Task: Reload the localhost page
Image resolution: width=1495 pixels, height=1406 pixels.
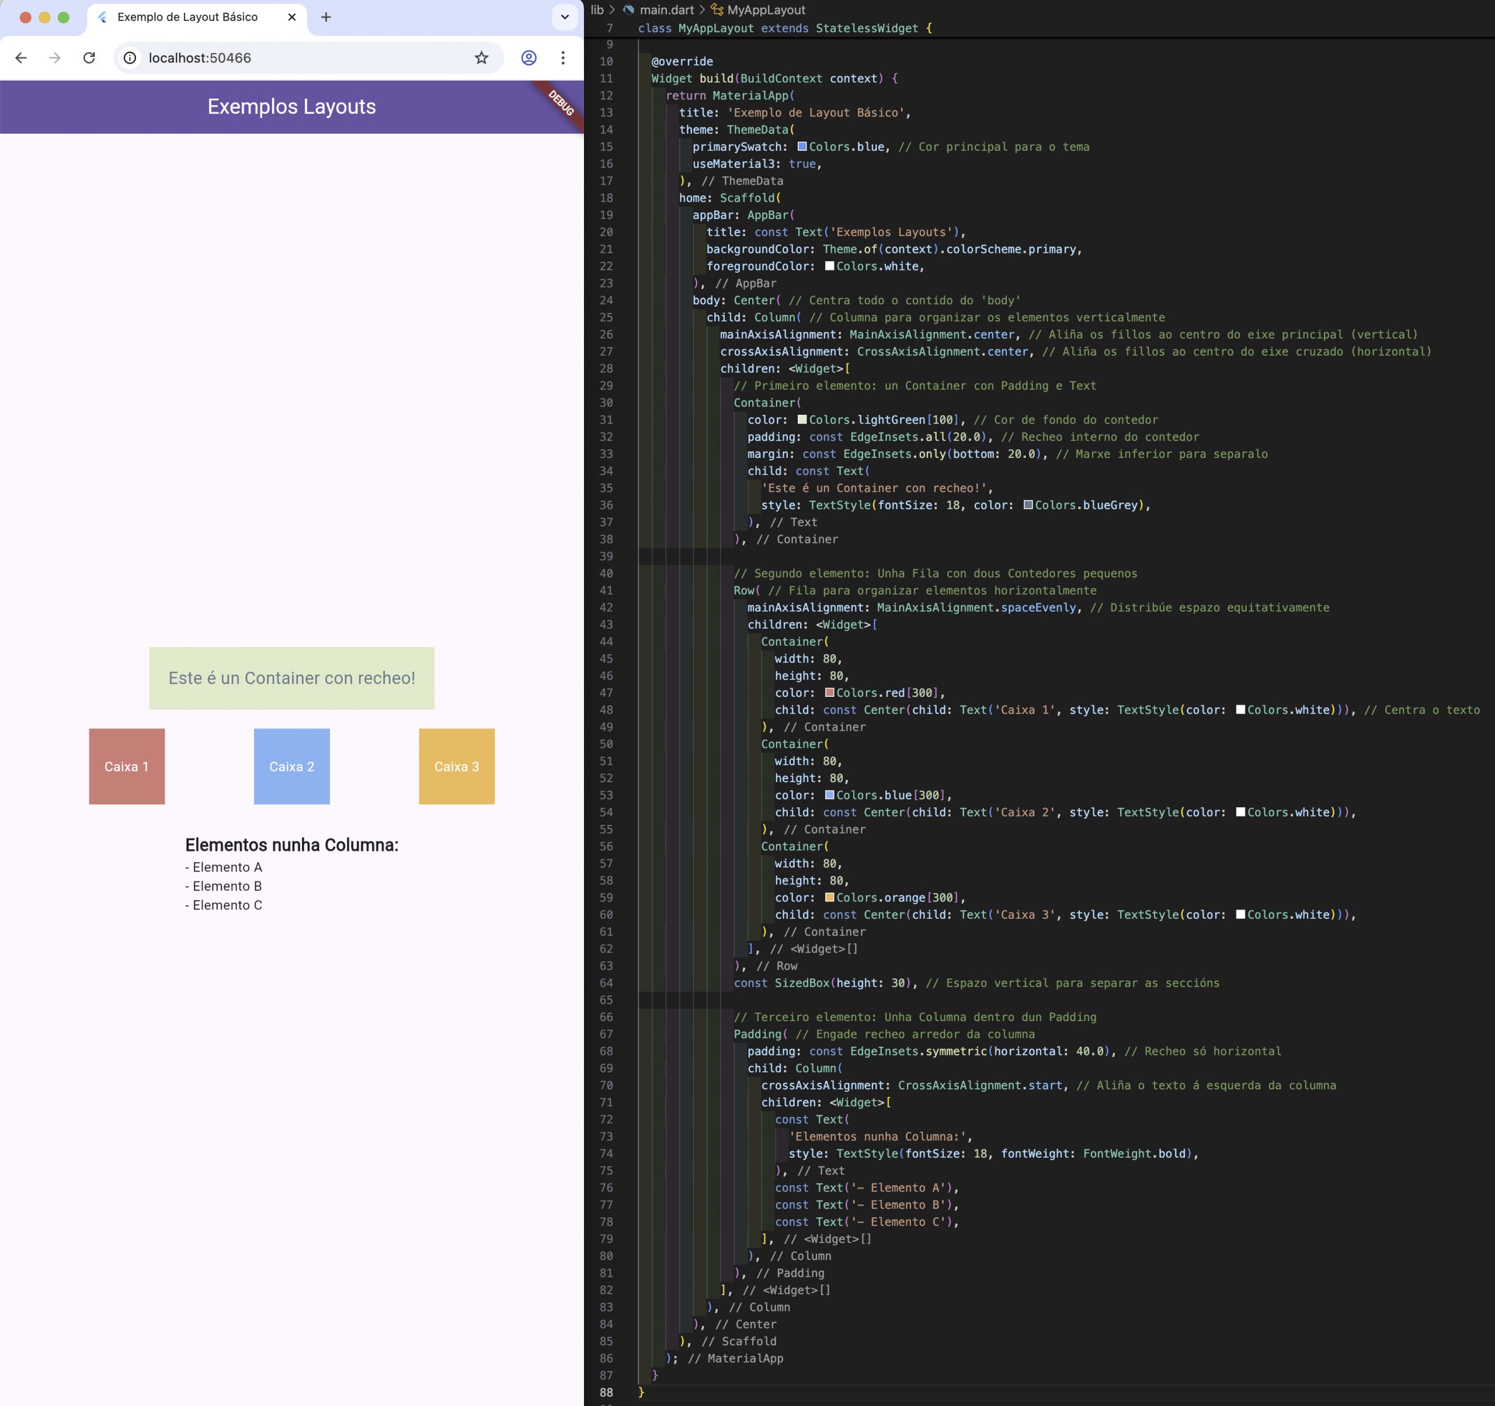Action: (x=89, y=58)
